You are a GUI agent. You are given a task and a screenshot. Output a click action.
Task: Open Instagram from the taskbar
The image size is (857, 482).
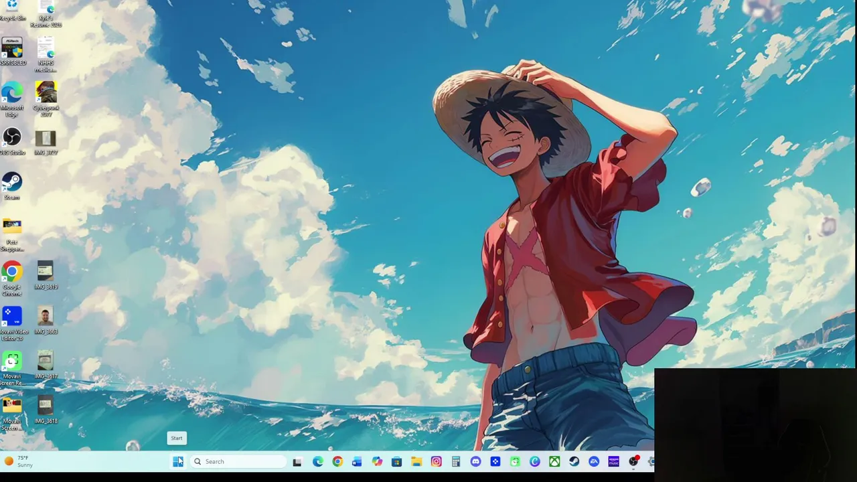tap(437, 461)
